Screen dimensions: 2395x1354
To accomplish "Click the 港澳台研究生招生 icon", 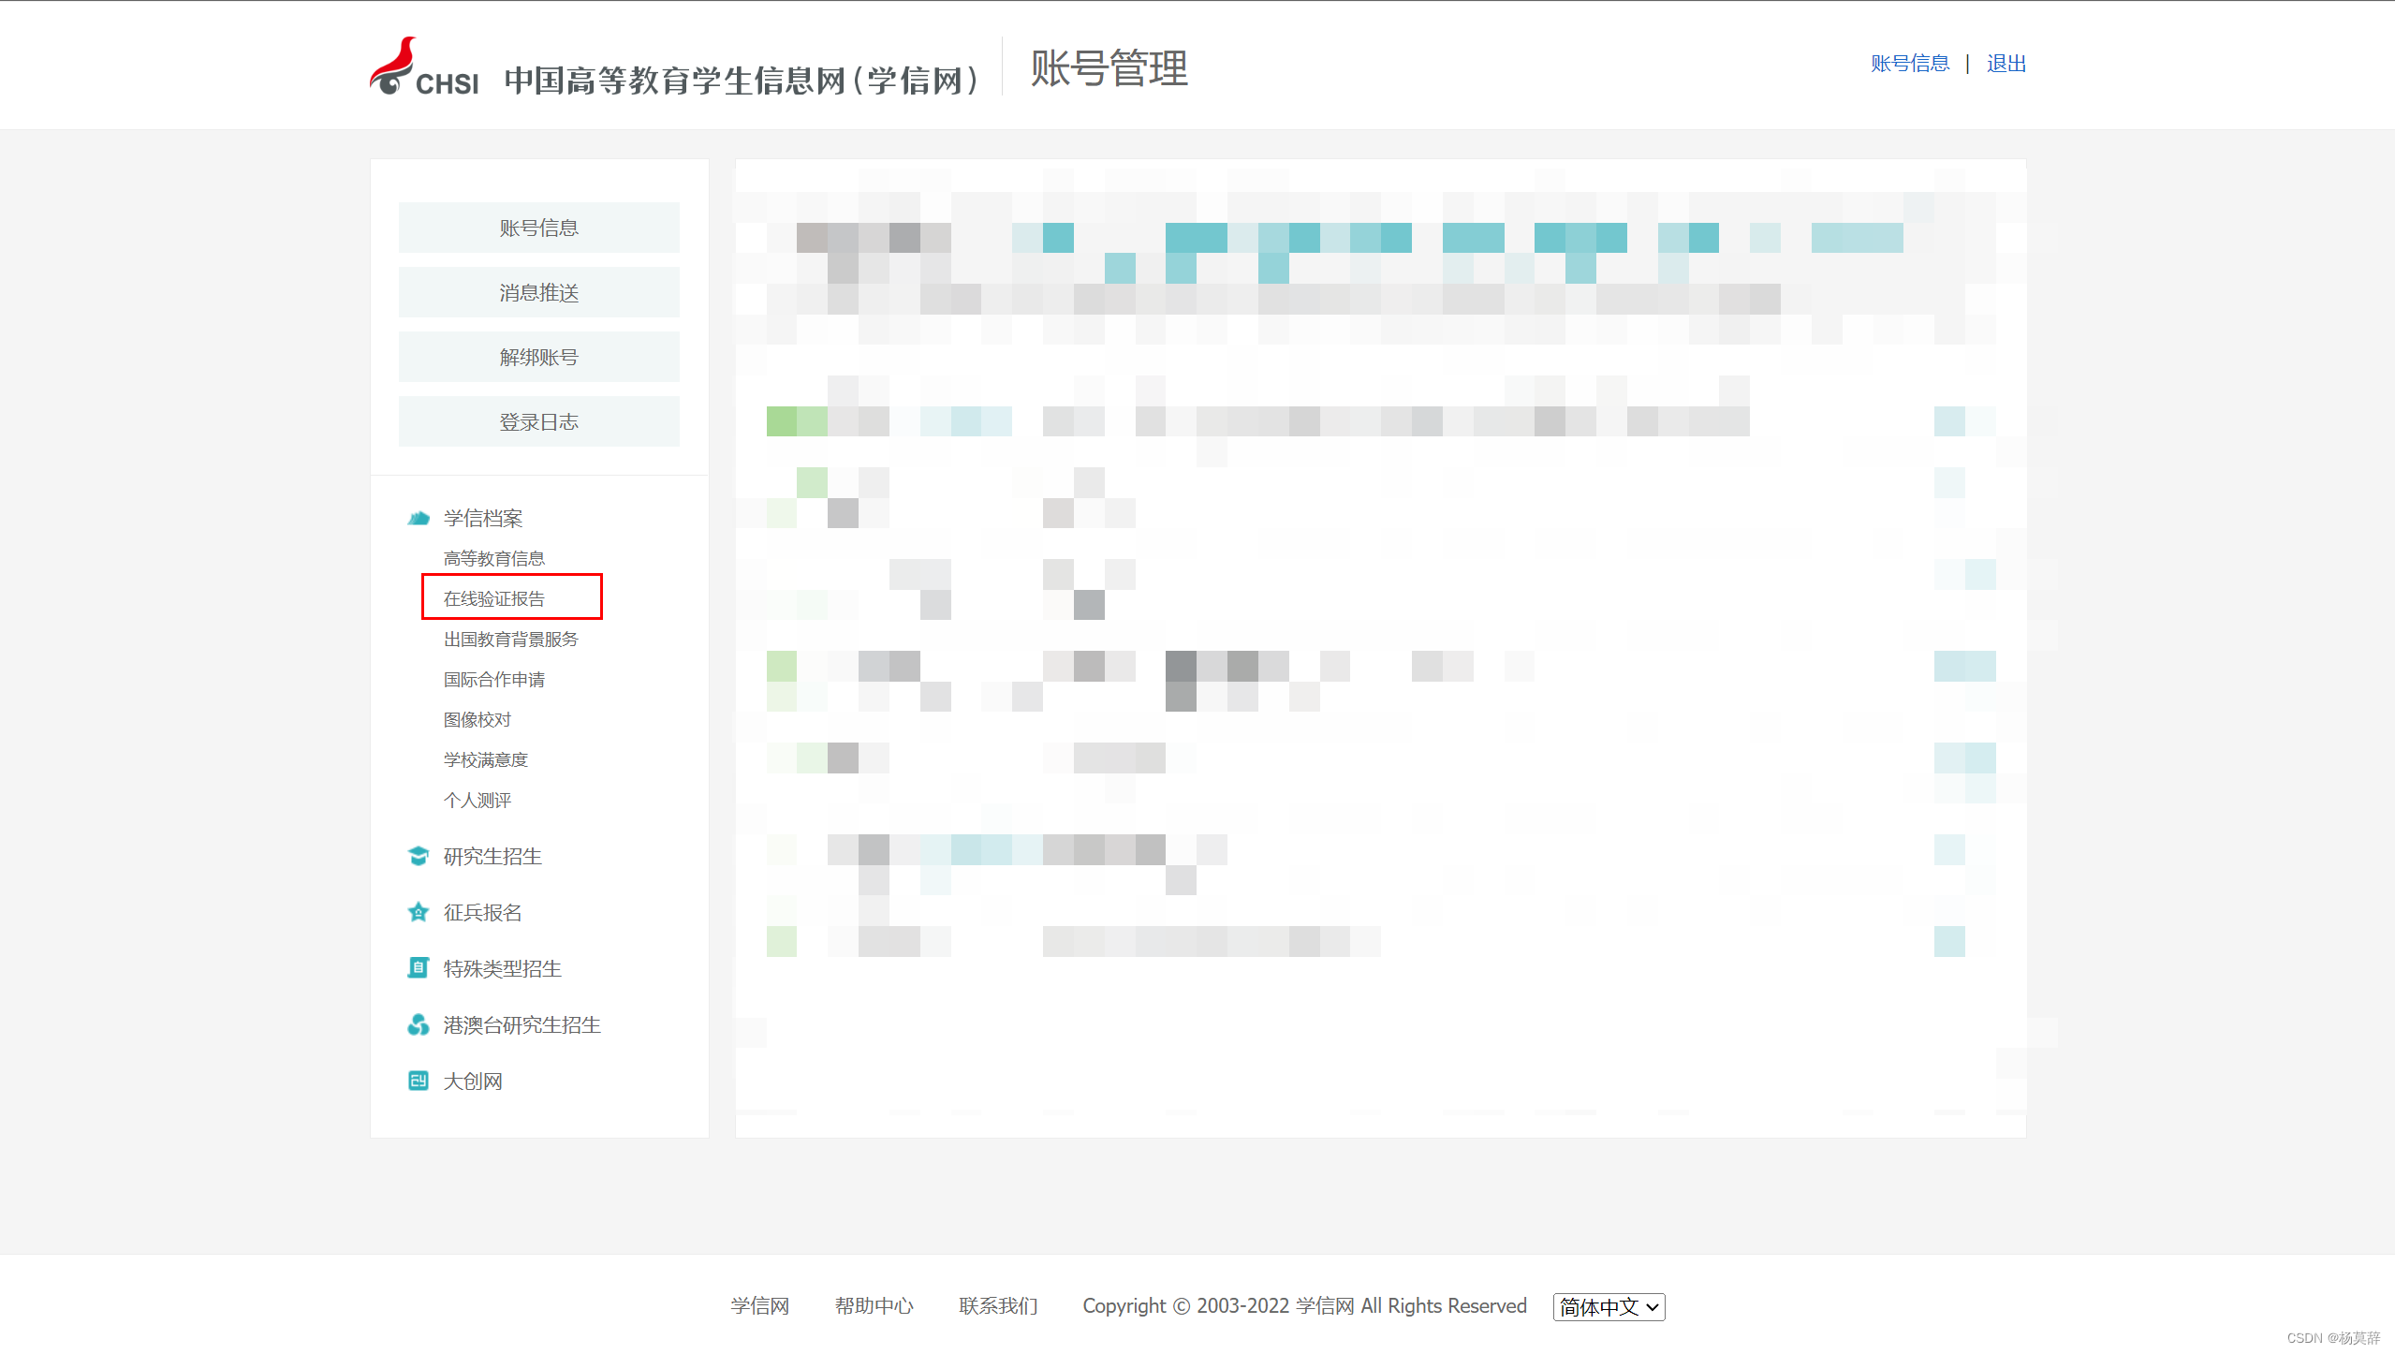I will 419,1024.
